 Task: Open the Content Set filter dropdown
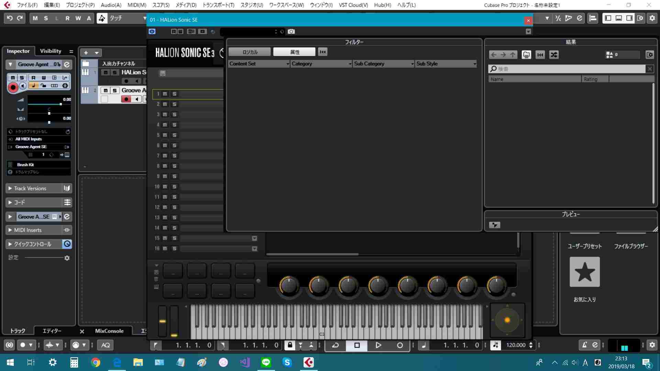pyautogui.click(x=259, y=64)
